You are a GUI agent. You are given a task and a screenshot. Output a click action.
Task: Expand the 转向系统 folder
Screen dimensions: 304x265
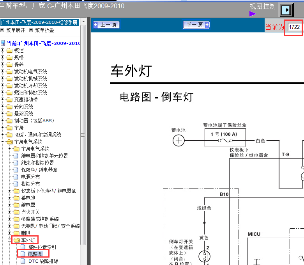pyautogui.click(x=2, y=107)
